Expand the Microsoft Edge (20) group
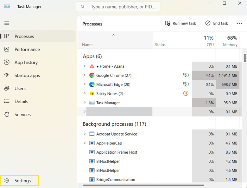The height and width of the screenshot is (188, 247). 85,84
